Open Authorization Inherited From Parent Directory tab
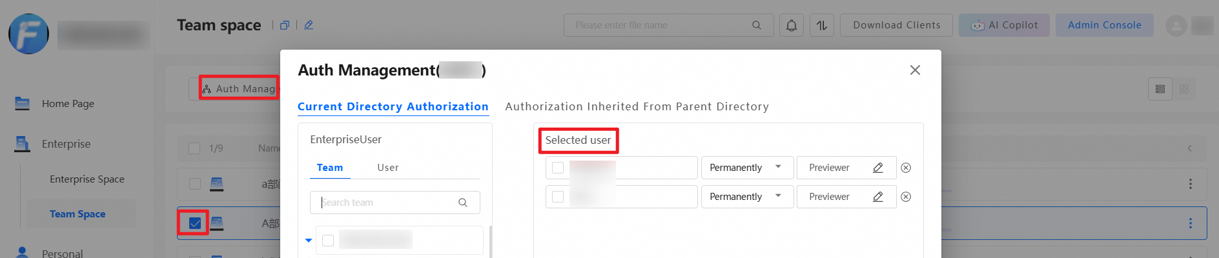This screenshot has height=258, width=1219. (637, 106)
